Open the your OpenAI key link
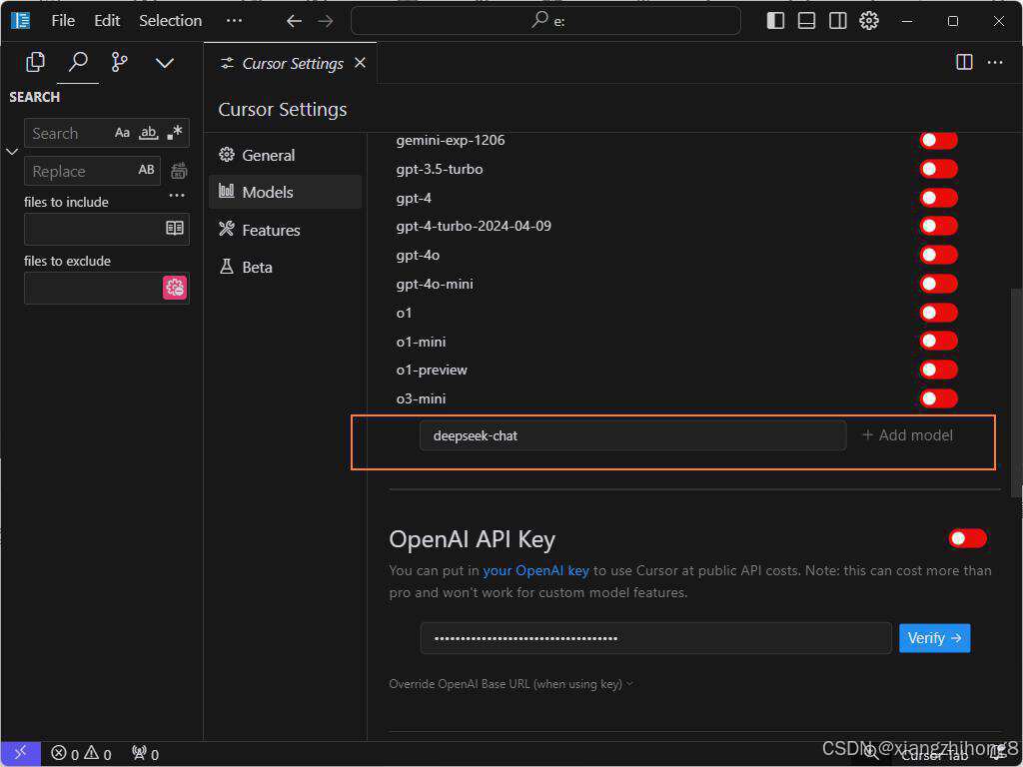 535,570
